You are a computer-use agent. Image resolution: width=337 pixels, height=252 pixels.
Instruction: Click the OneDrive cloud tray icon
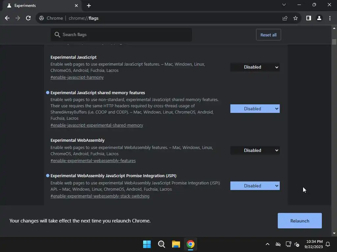point(278,244)
